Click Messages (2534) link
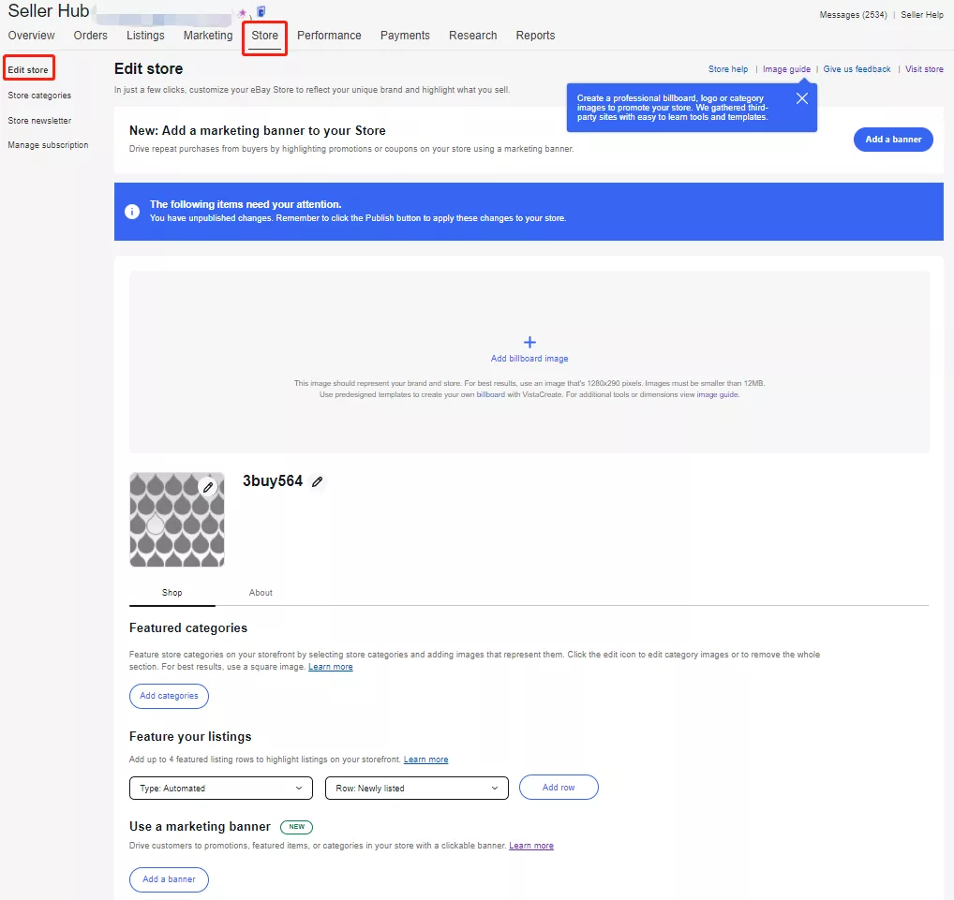 [x=853, y=15]
